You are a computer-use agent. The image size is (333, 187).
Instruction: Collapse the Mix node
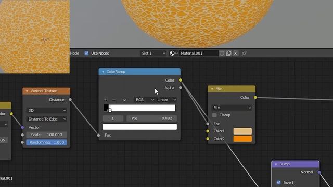click(212, 89)
